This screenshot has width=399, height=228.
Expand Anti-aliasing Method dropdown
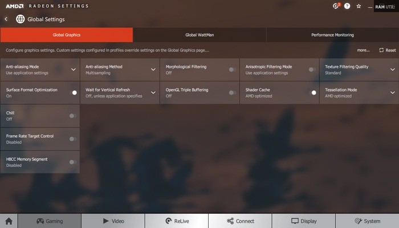(x=153, y=70)
